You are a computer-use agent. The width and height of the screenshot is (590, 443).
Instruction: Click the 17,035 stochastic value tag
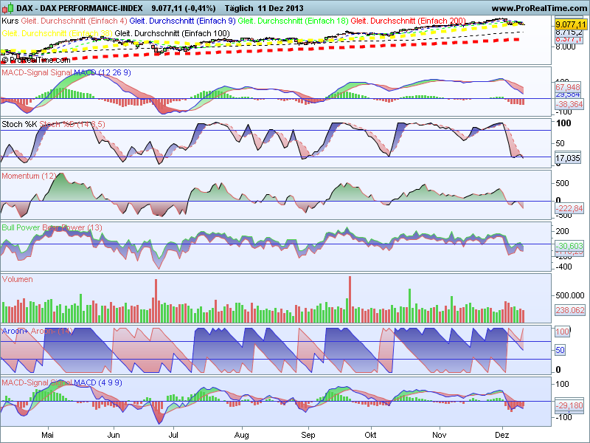[568, 158]
